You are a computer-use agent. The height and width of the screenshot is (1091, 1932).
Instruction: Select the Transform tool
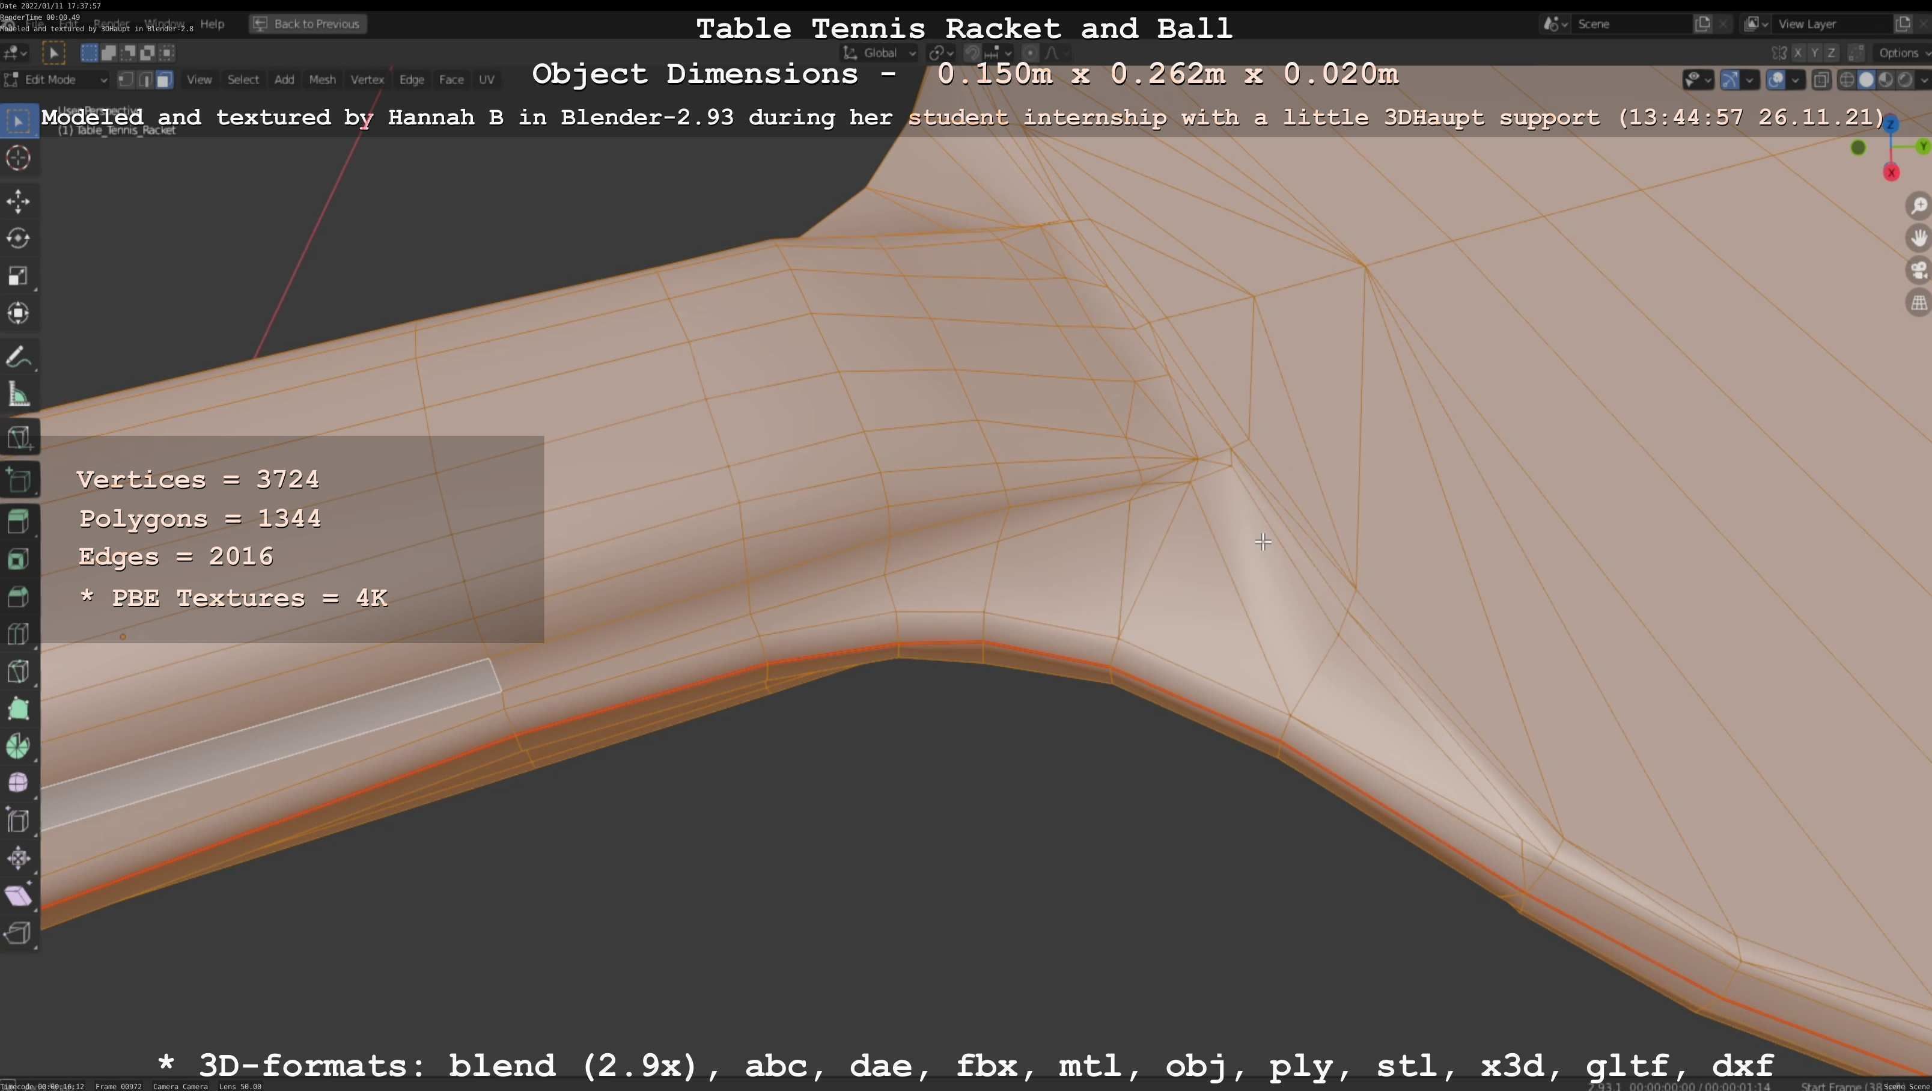click(18, 313)
